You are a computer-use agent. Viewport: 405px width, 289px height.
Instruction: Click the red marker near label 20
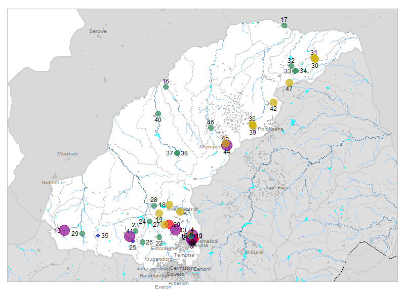(x=169, y=224)
